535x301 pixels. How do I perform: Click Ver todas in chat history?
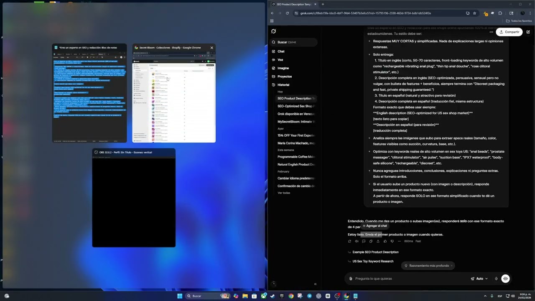point(284,193)
